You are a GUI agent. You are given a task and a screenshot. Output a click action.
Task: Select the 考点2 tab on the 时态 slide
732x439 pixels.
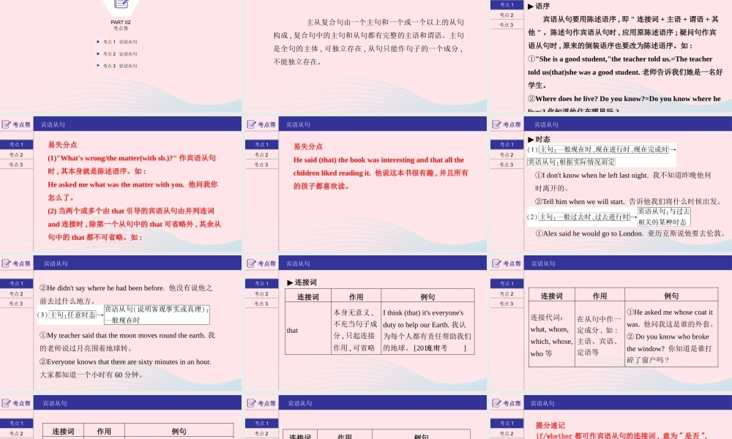point(507,154)
